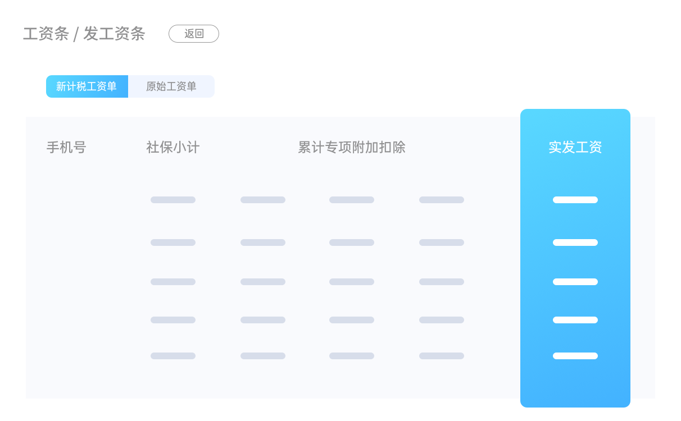Click first row value in 实发工资 column
The width and height of the screenshot is (681, 421).
575,200
